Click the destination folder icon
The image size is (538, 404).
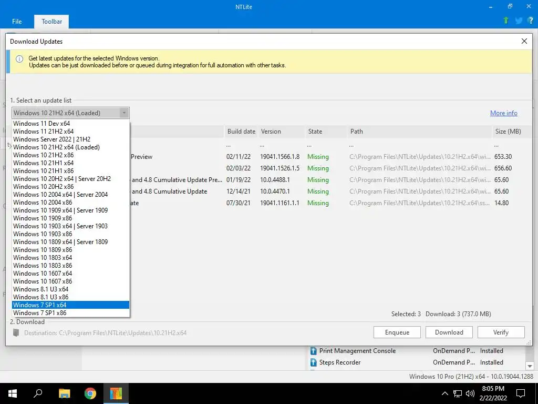(x=16, y=332)
